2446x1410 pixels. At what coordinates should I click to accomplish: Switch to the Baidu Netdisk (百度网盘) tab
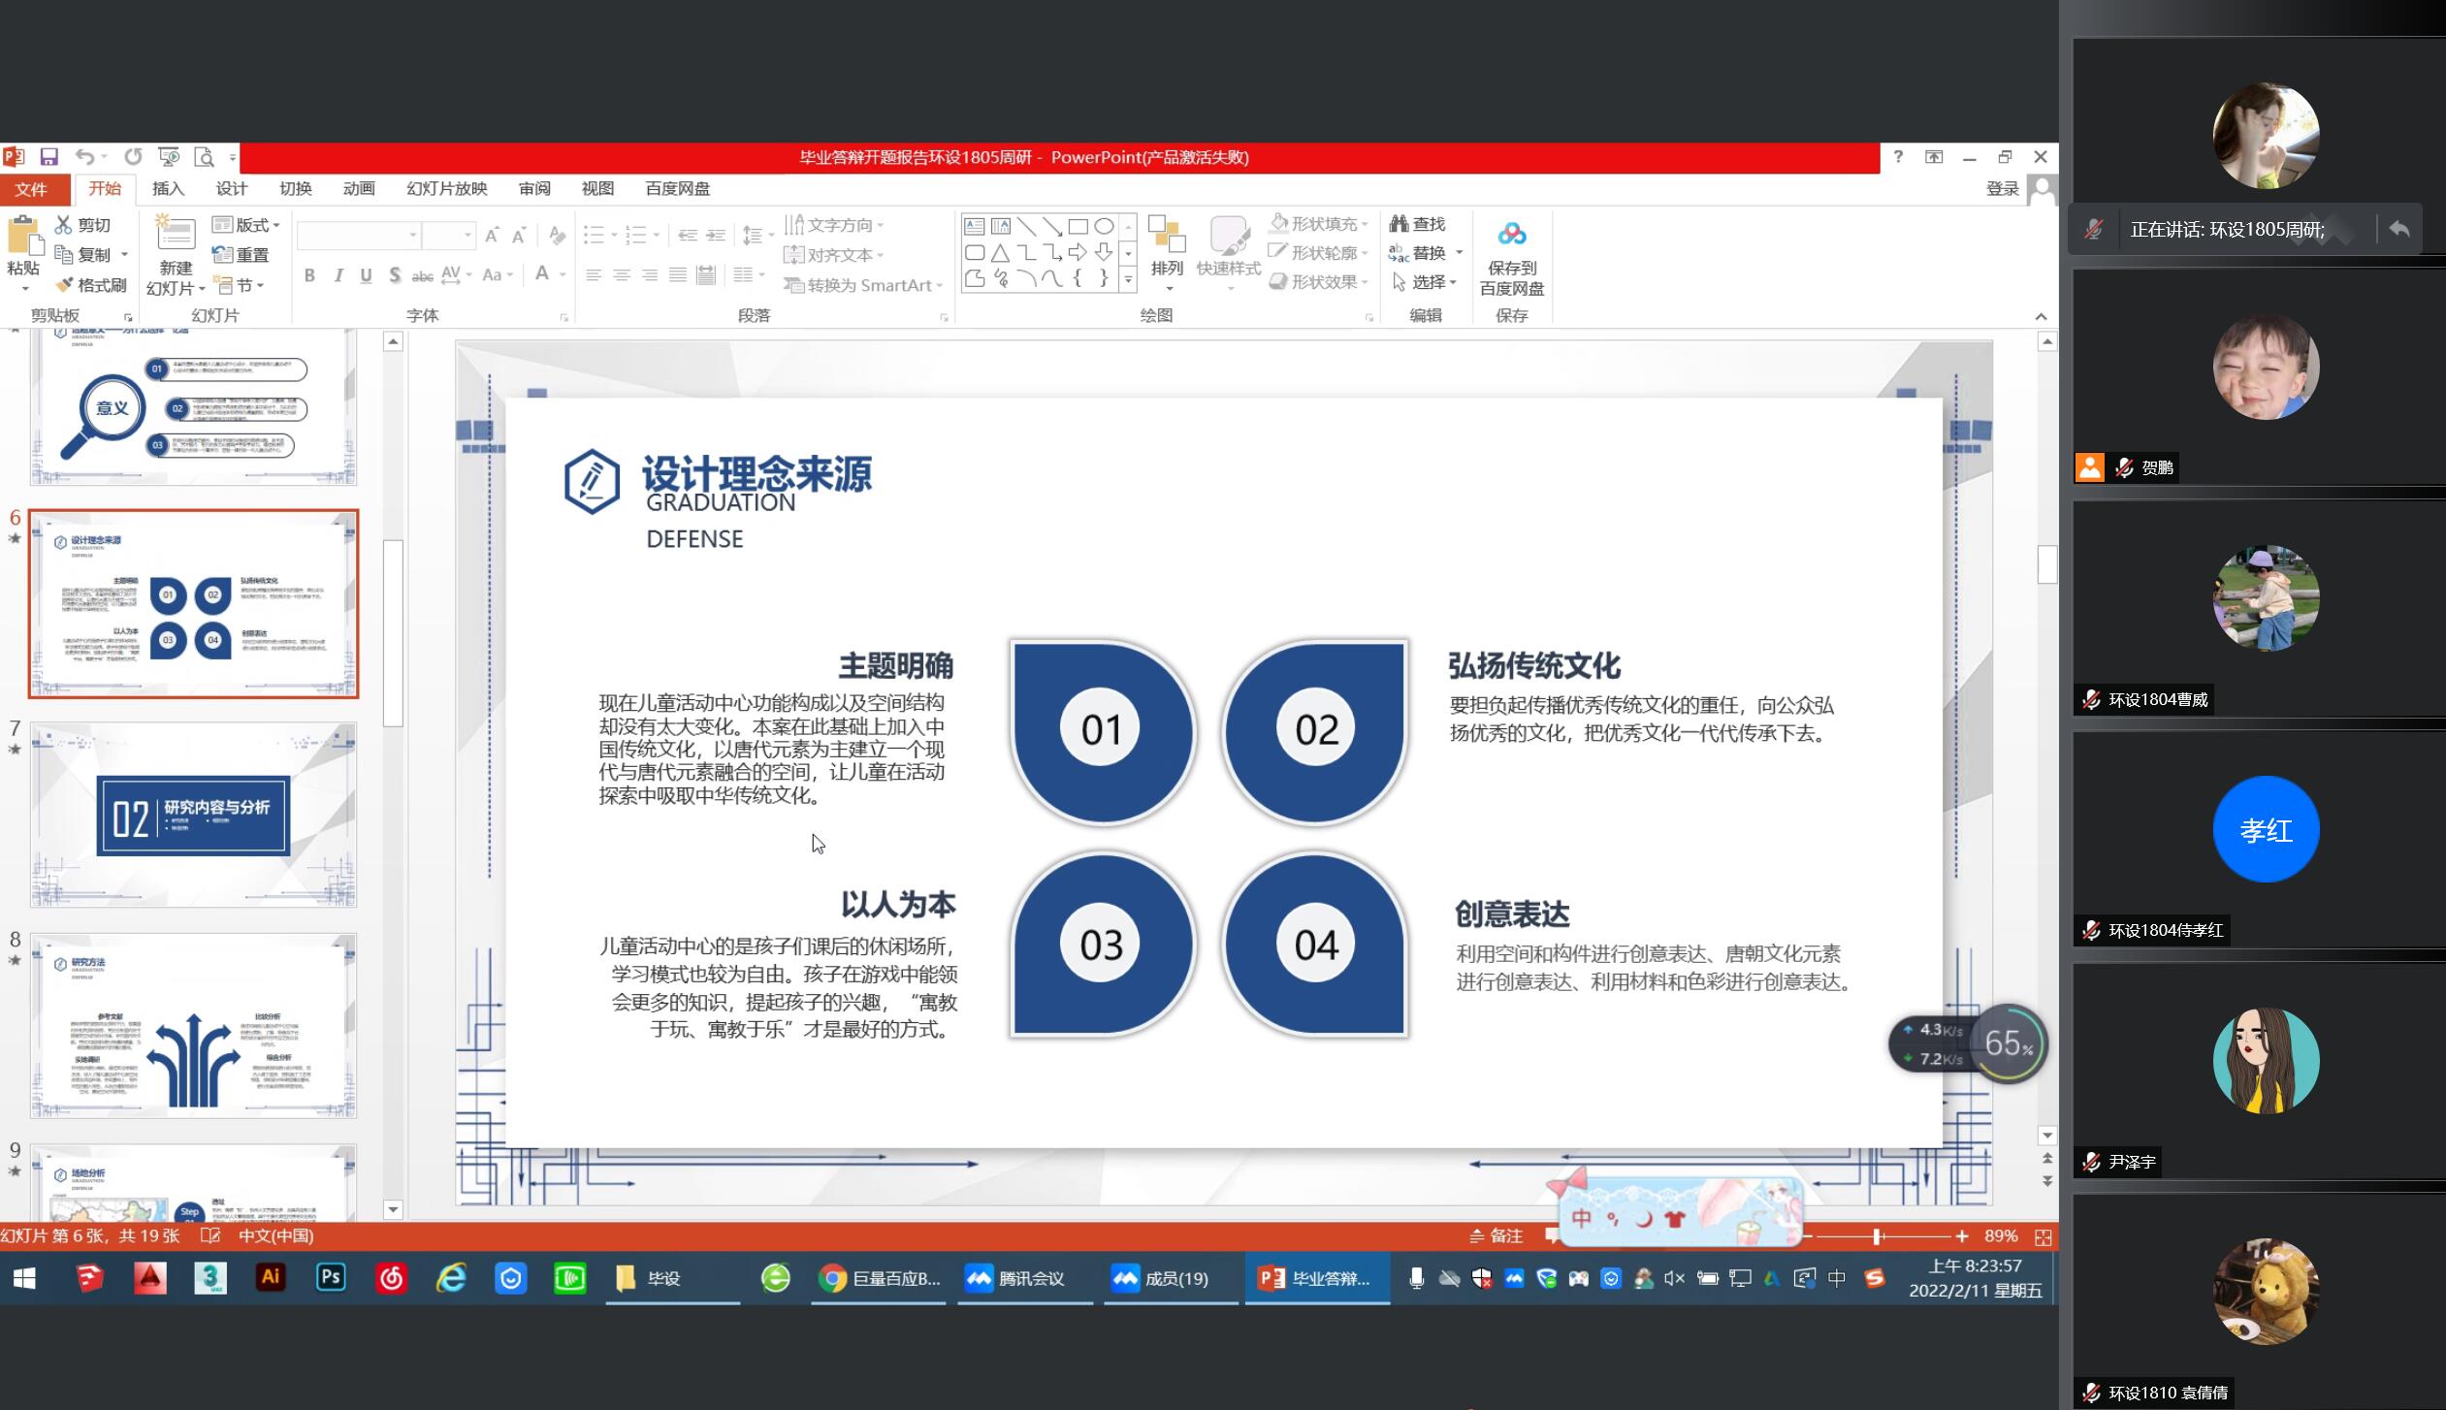[678, 188]
